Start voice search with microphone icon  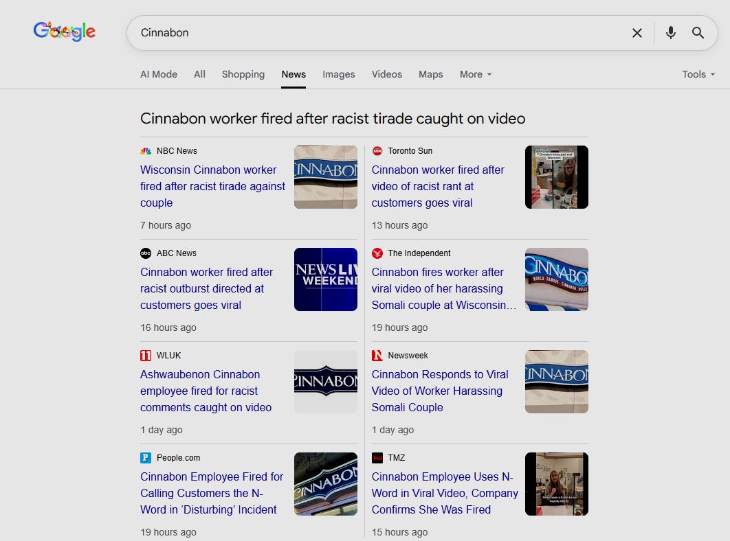[670, 32]
